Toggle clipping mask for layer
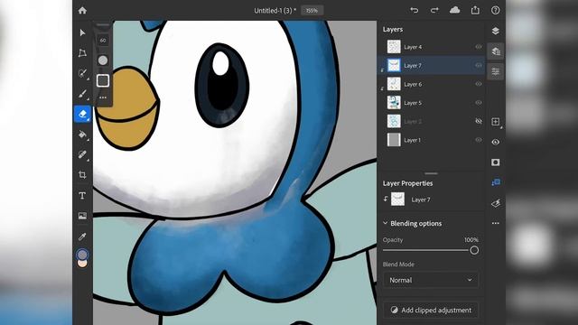This screenshot has width=578, height=325. (496, 182)
